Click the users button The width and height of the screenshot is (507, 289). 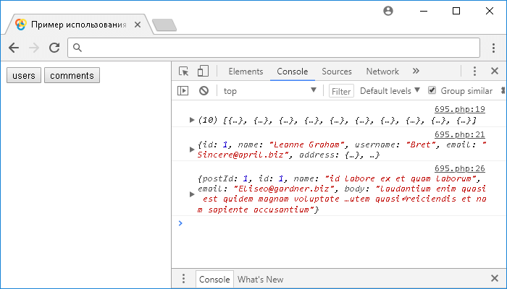coord(24,75)
